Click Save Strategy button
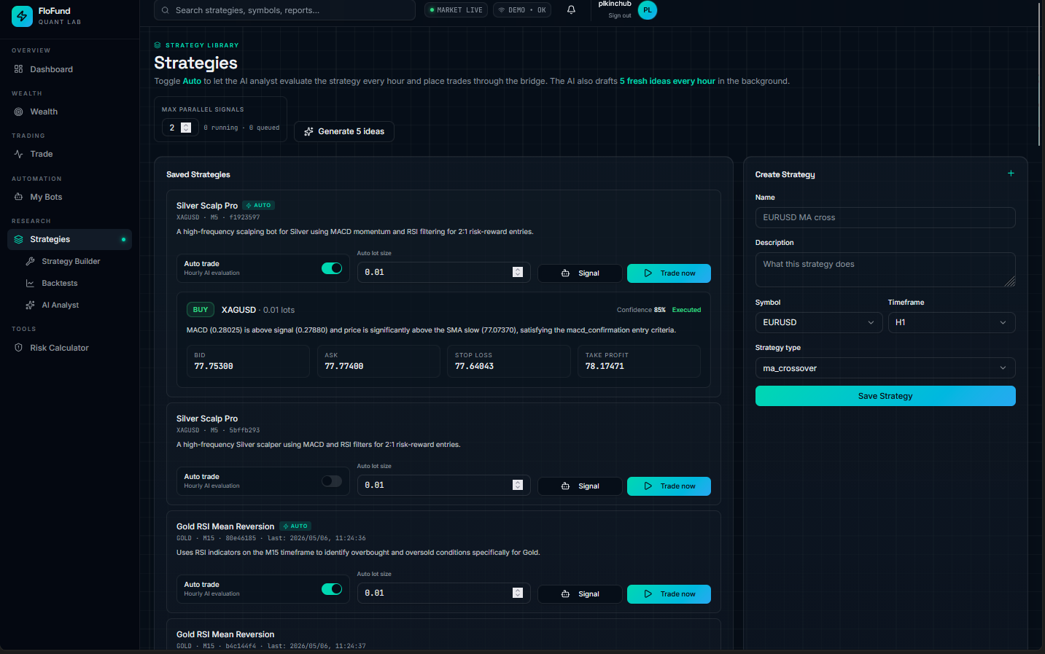 (x=885, y=396)
